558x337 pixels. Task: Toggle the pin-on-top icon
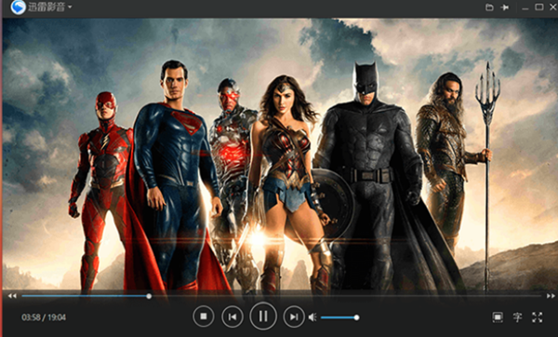[505, 7]
